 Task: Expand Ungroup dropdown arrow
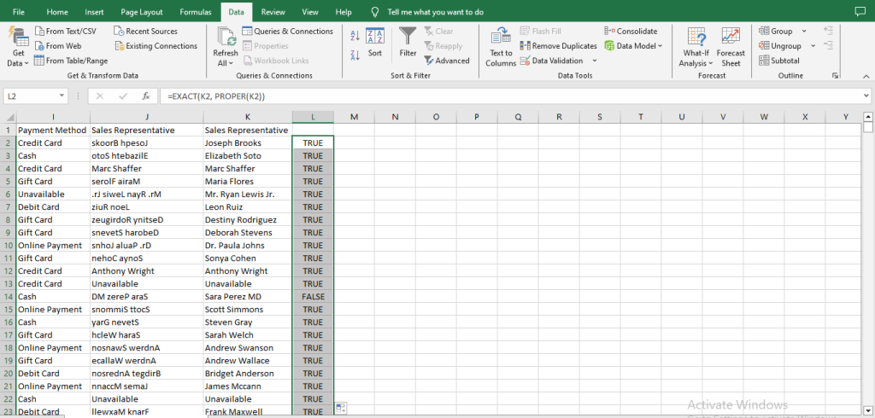click(813, 46)
